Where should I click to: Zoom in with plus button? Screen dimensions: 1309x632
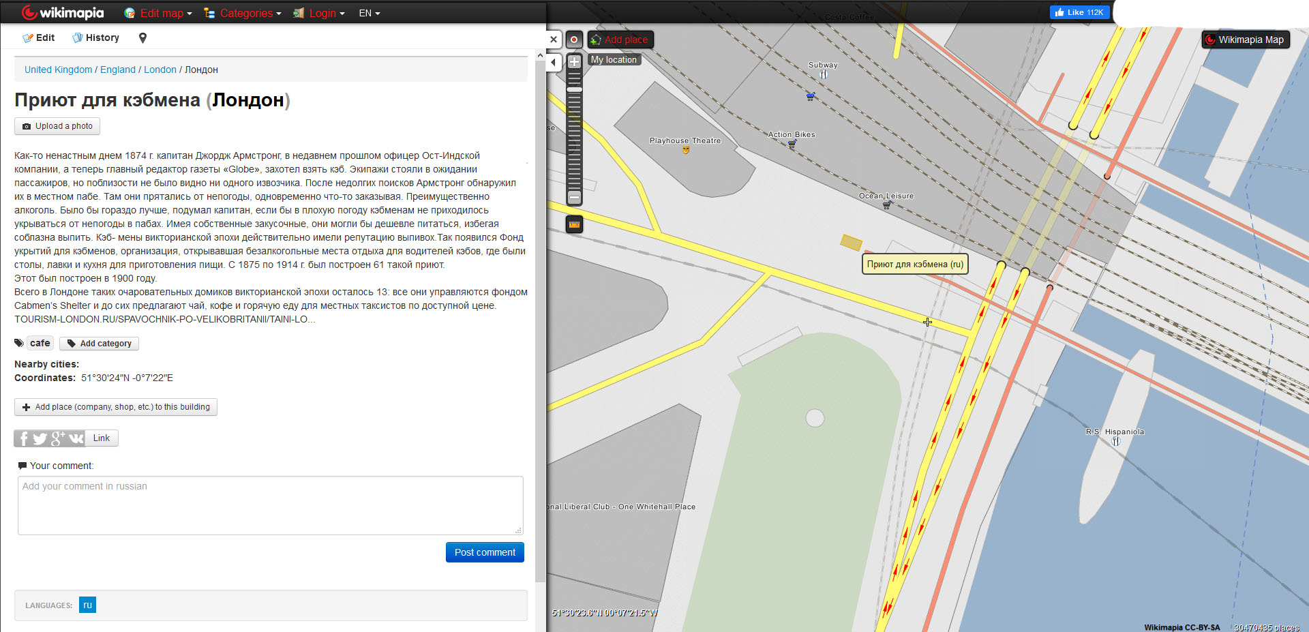click(574, 62)
